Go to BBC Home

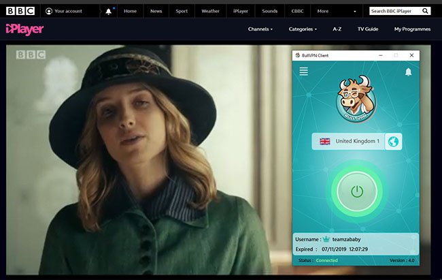click(131, 11)
